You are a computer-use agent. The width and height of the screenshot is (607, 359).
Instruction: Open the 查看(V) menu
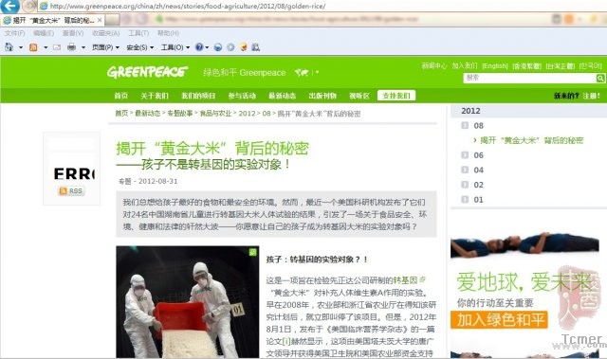click(73, 33)
